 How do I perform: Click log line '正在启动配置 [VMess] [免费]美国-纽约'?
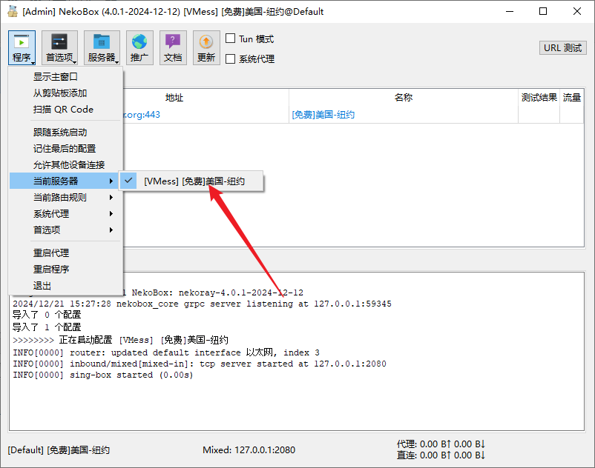(120, 340)
